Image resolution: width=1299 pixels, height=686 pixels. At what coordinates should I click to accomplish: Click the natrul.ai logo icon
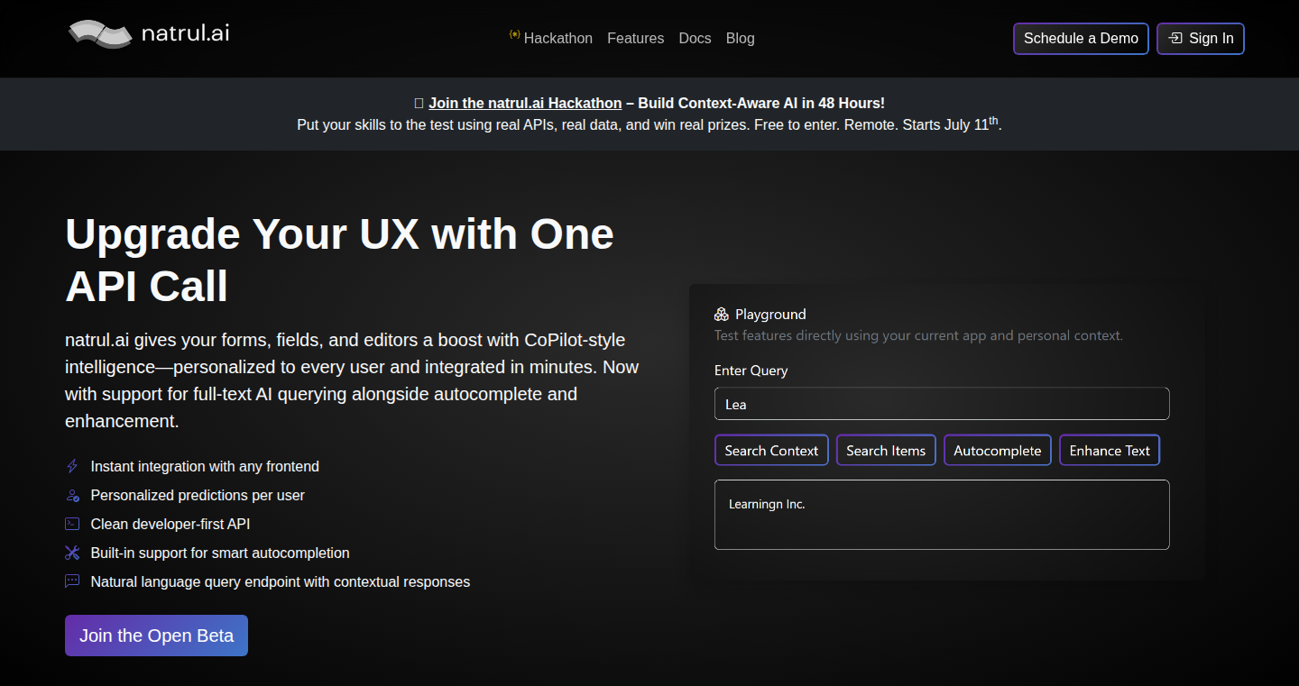(x=100, y=34)
